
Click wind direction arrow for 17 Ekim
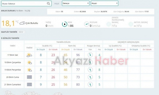coord(90,55)
